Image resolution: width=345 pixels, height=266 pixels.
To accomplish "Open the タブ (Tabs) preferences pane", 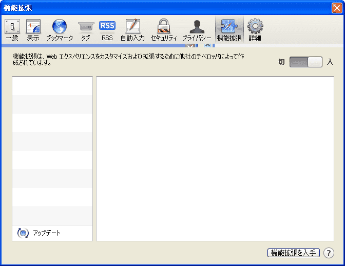I will click(x=86, y=30).
